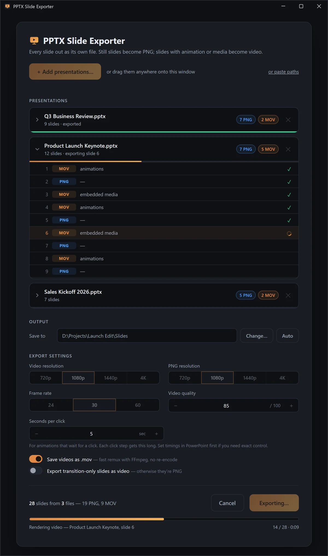Click the checkmark on slide 3 row
The image size is (328, 556).
pyautogui.click(x=289, y=195)
